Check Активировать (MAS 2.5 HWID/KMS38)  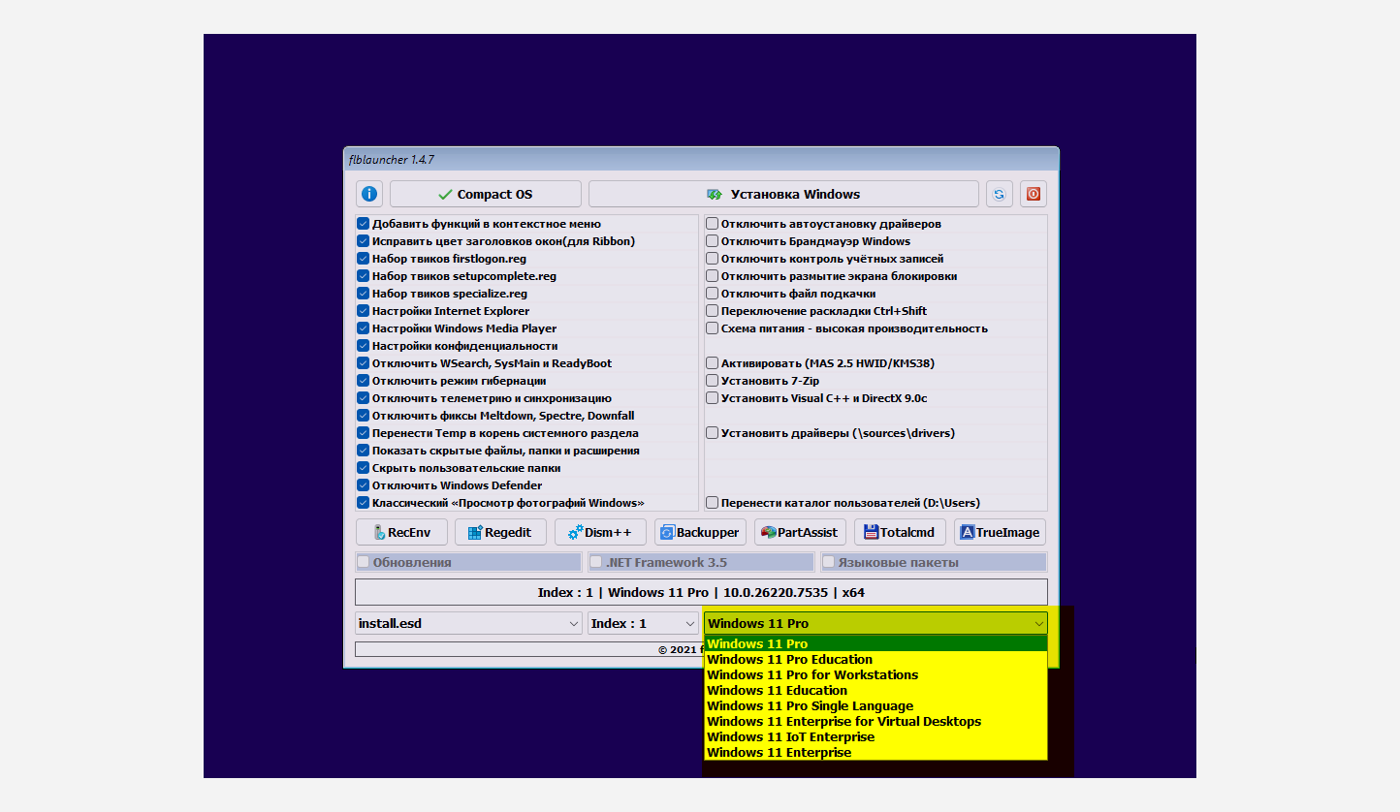coord(713,363)
